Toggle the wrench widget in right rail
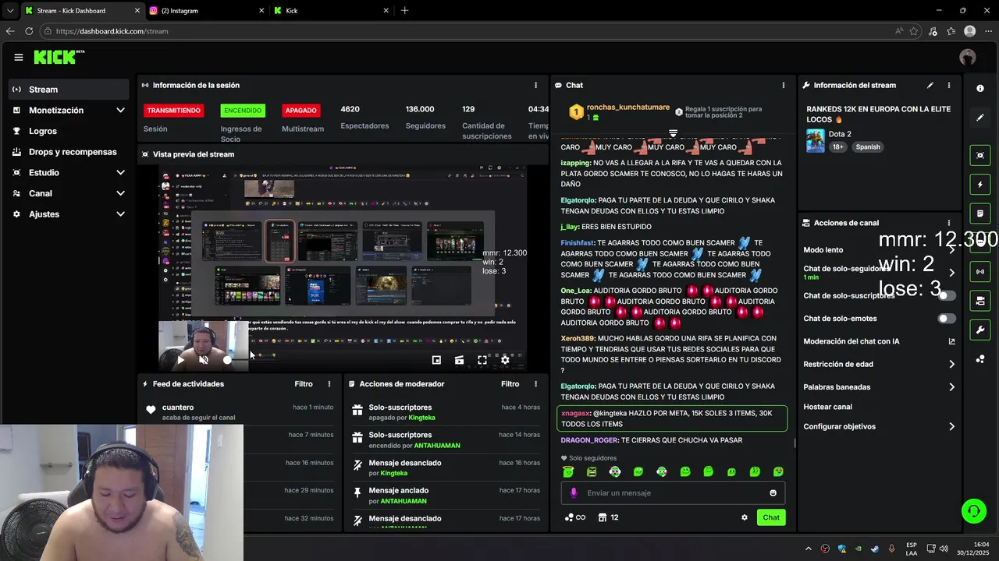 pos(980,330)
